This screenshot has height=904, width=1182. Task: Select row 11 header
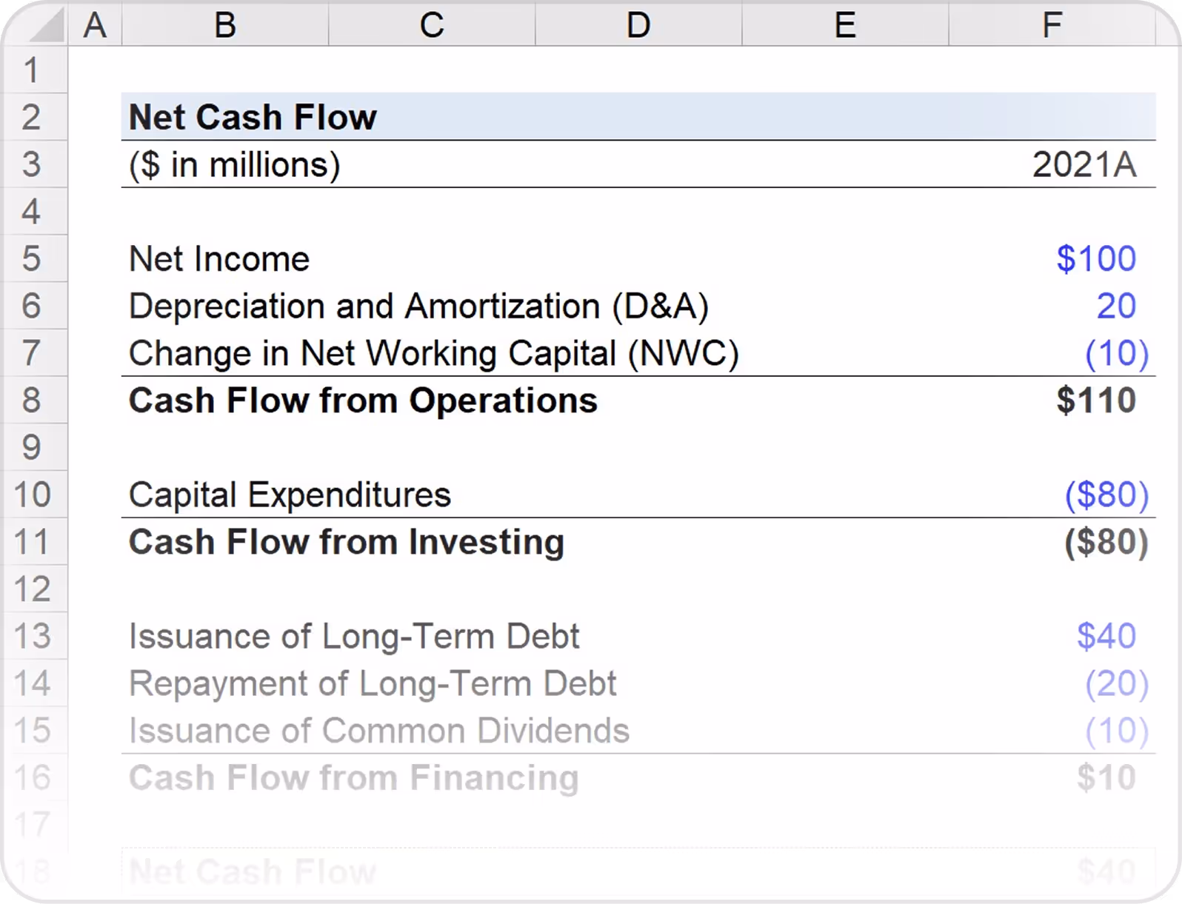point(33,542)
